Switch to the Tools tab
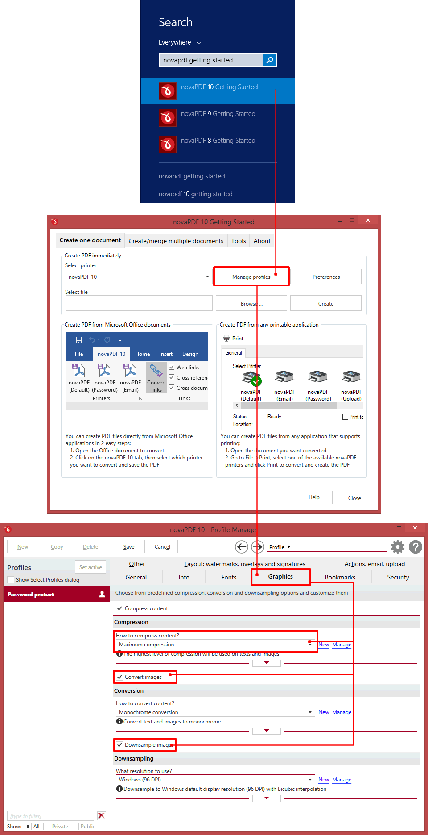 click(x=239, y=241)
